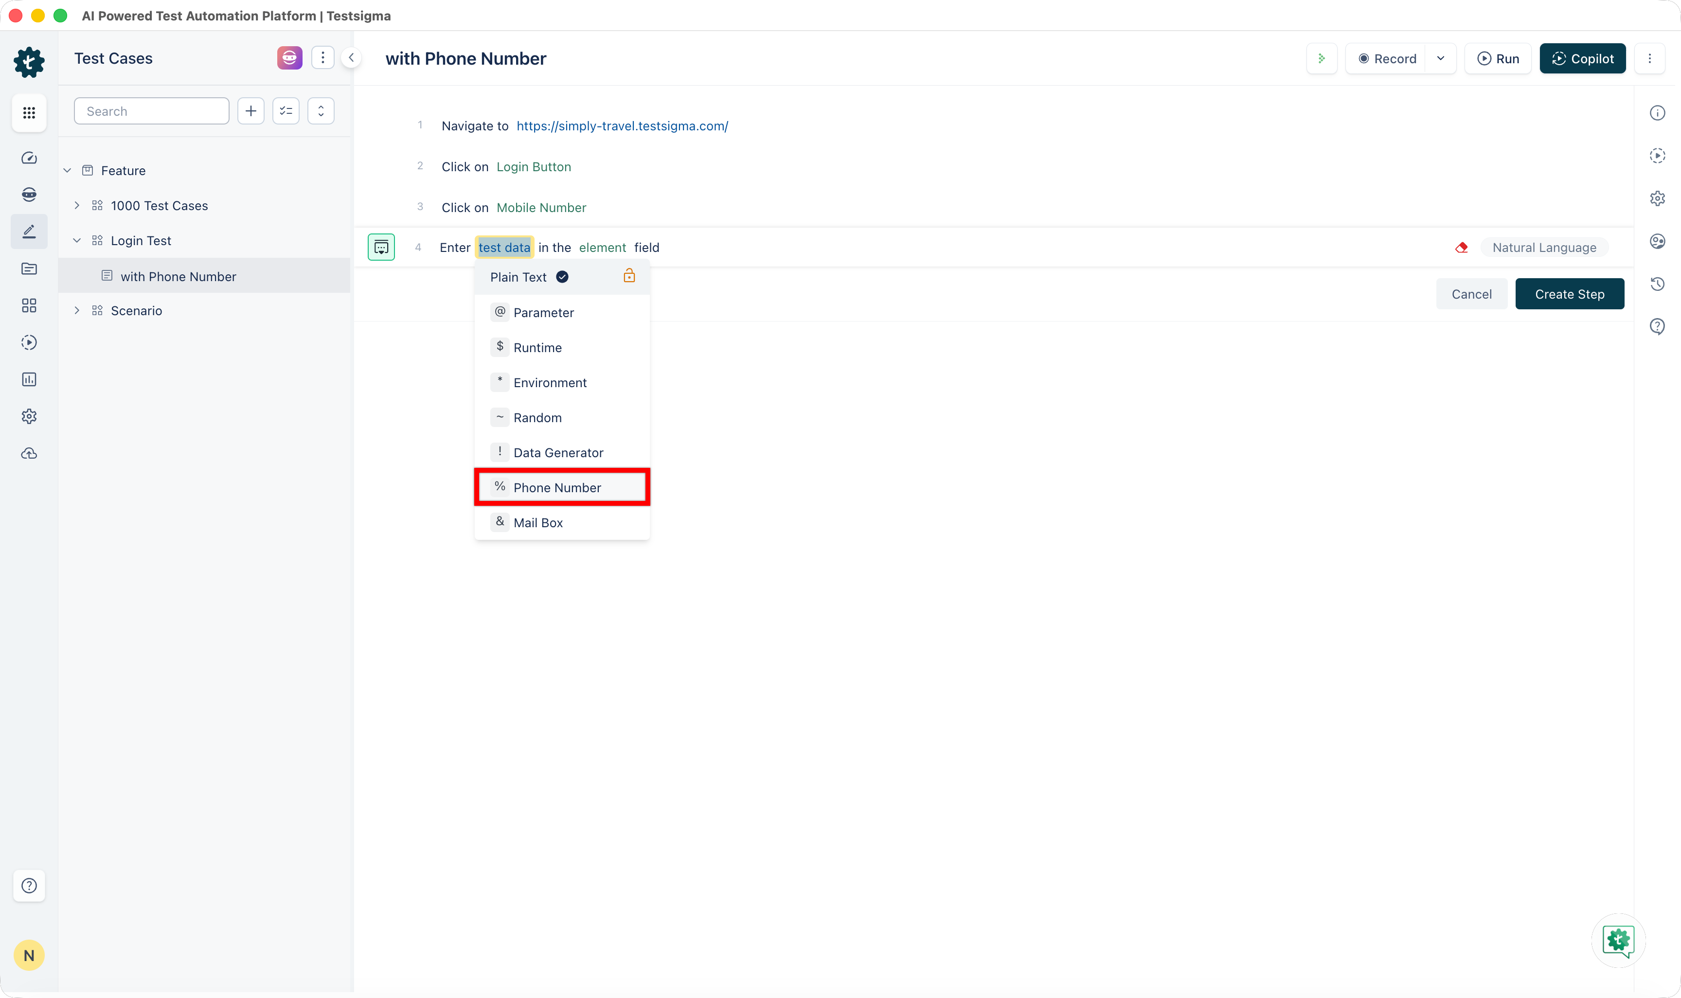The width and height of the screenshot is (1681, 998).
Task: Open the apps grid menu
Action: (29, 112)
